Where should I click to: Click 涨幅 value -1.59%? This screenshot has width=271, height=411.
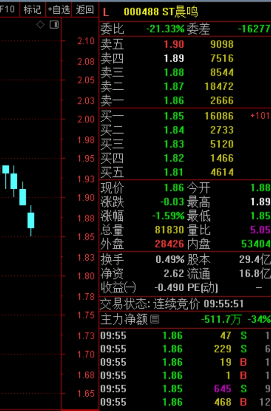pos(169,216)
